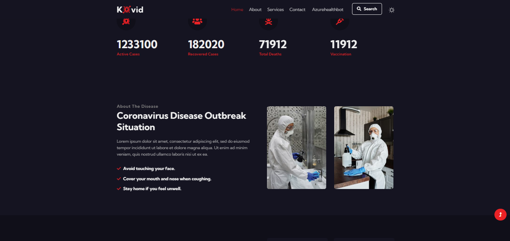
Task: Click the syringe icon above Vaccination count
Action: tap(339, 21)
